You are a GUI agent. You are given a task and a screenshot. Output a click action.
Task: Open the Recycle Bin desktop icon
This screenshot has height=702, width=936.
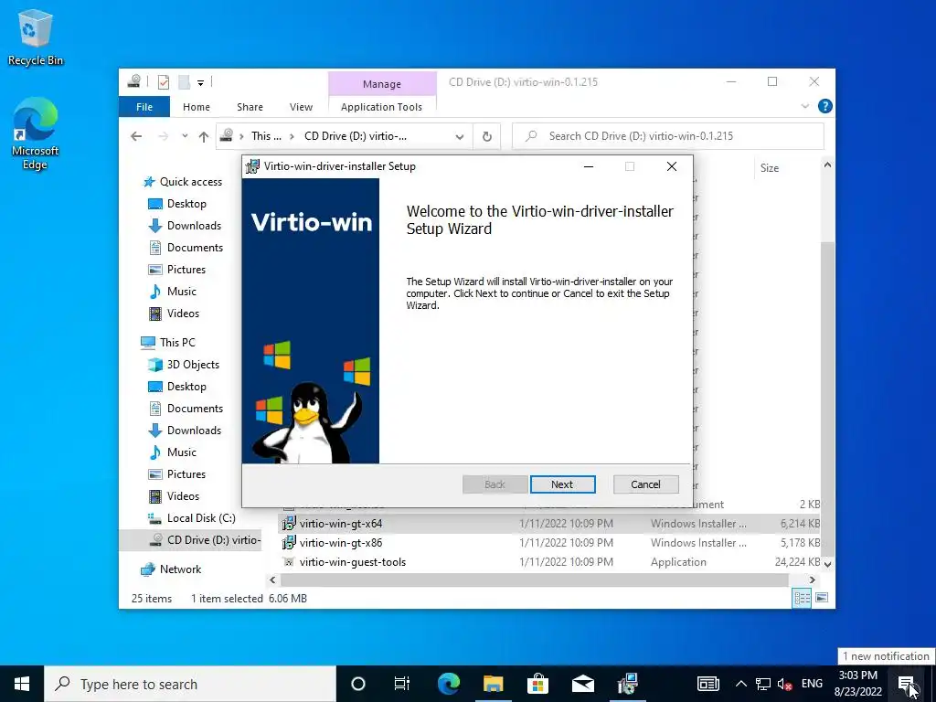(x=35, y=38)
